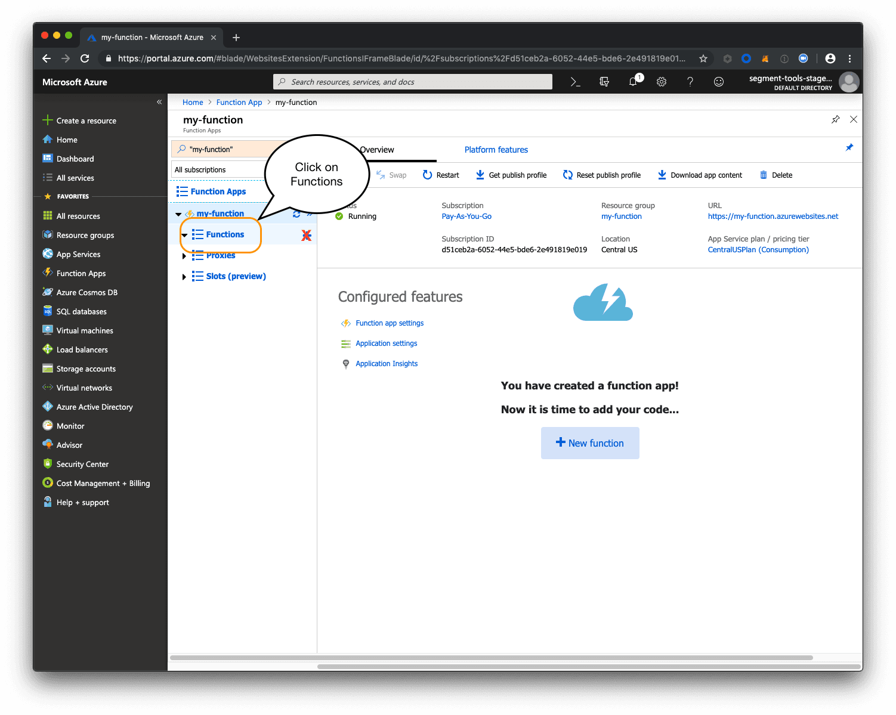Screen dimensions: 896x715
Task: Send feedback via the smiley icon
Action: click(x=719, y=82)
